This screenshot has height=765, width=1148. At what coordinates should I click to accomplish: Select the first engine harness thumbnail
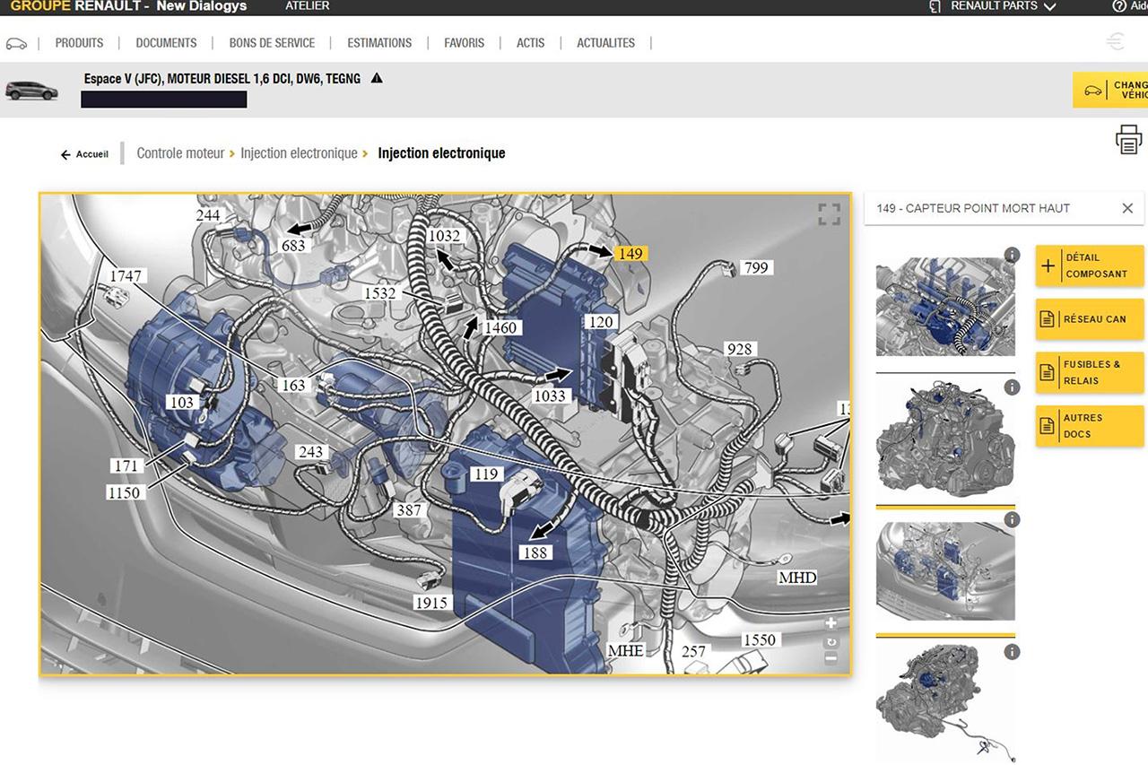click(945, 307)
